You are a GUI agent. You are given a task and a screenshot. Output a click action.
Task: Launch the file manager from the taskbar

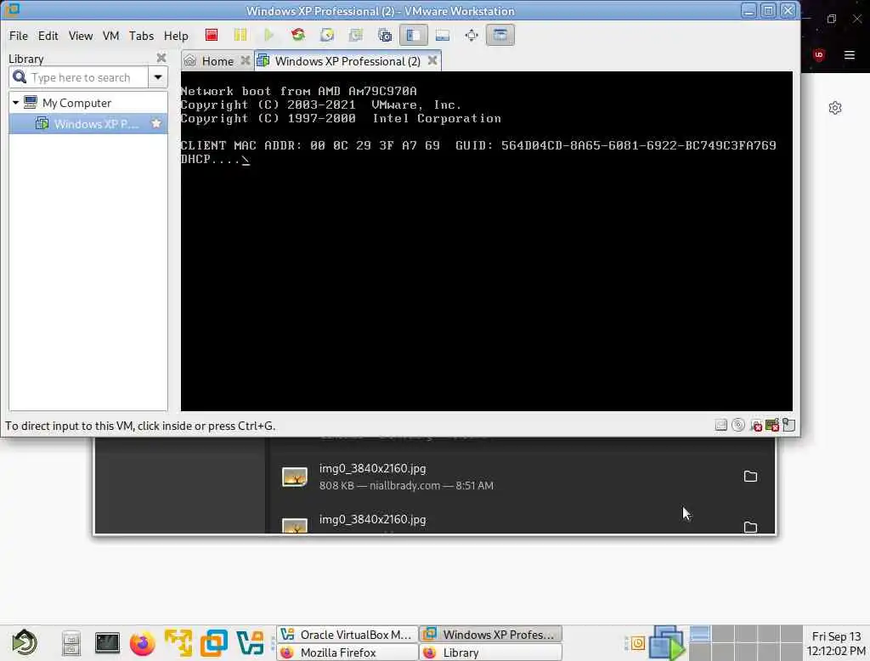click(71, 643)
